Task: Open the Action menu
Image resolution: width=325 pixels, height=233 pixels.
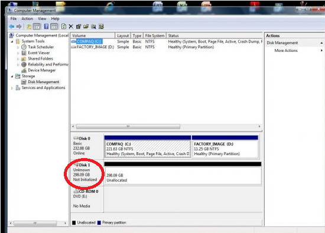Action: click(x=27, y=19)
